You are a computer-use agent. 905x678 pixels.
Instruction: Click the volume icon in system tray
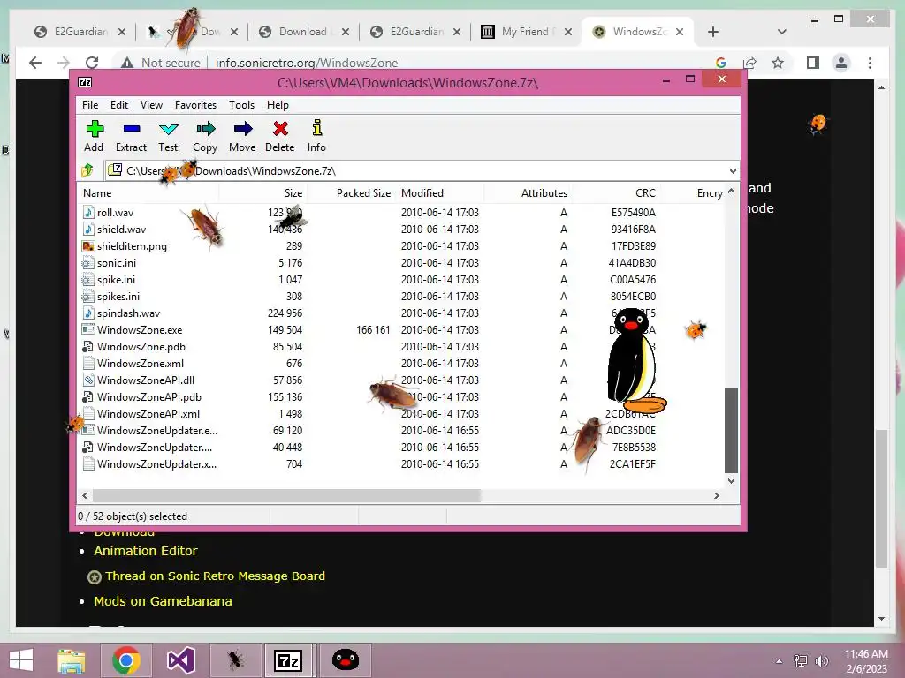click(x=821, y=661)
